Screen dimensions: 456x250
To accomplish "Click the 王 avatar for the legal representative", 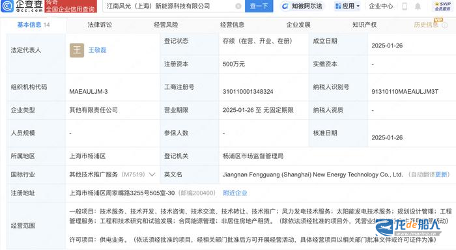I will tap(77, 50).
